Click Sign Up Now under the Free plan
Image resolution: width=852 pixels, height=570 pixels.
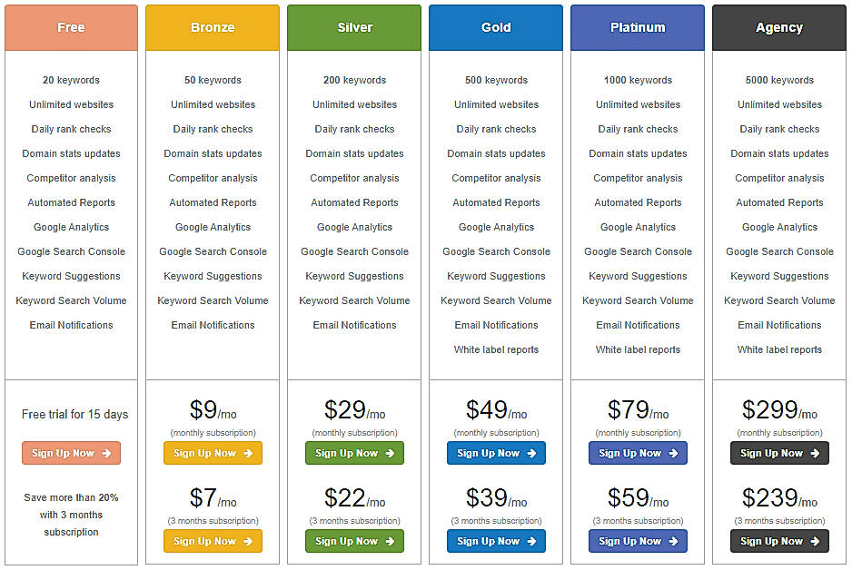71,453
